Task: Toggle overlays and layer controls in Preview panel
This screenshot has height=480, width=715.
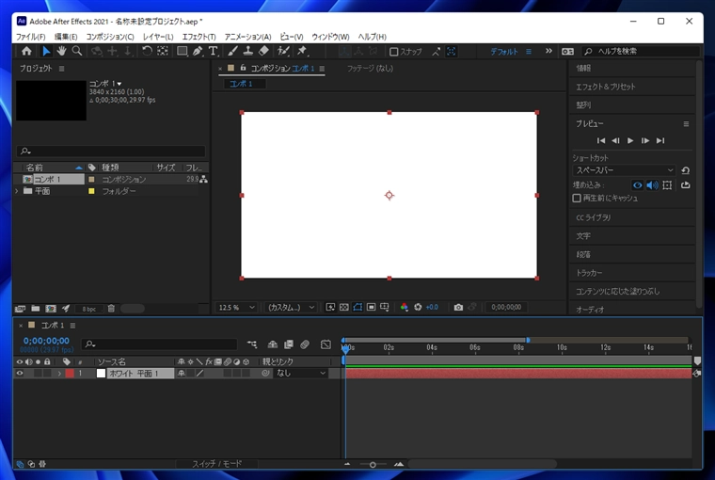Action: [x=667, y=185]
